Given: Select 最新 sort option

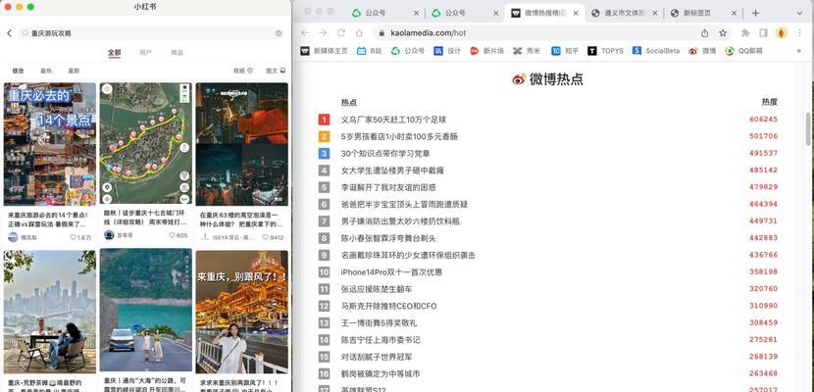Looking at the screenshot, I should (x=75, y=71).
